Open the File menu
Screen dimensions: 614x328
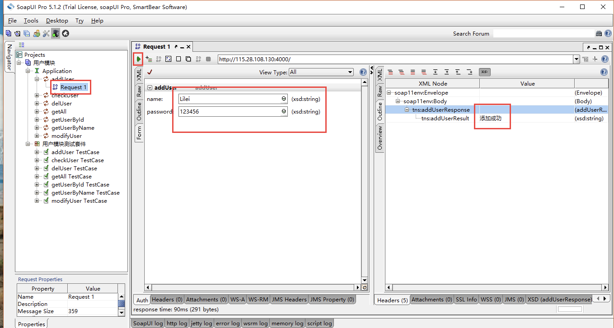coord(12,21)
